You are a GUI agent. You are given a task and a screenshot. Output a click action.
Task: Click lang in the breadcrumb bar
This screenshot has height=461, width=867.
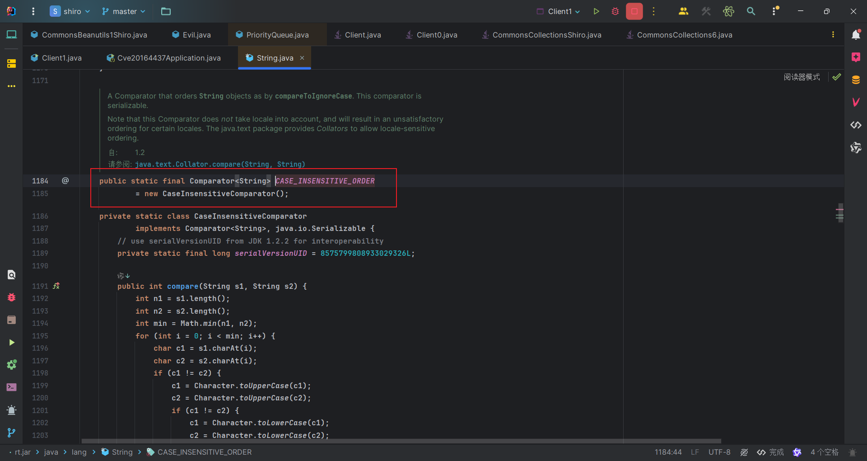tap(79, 452)
